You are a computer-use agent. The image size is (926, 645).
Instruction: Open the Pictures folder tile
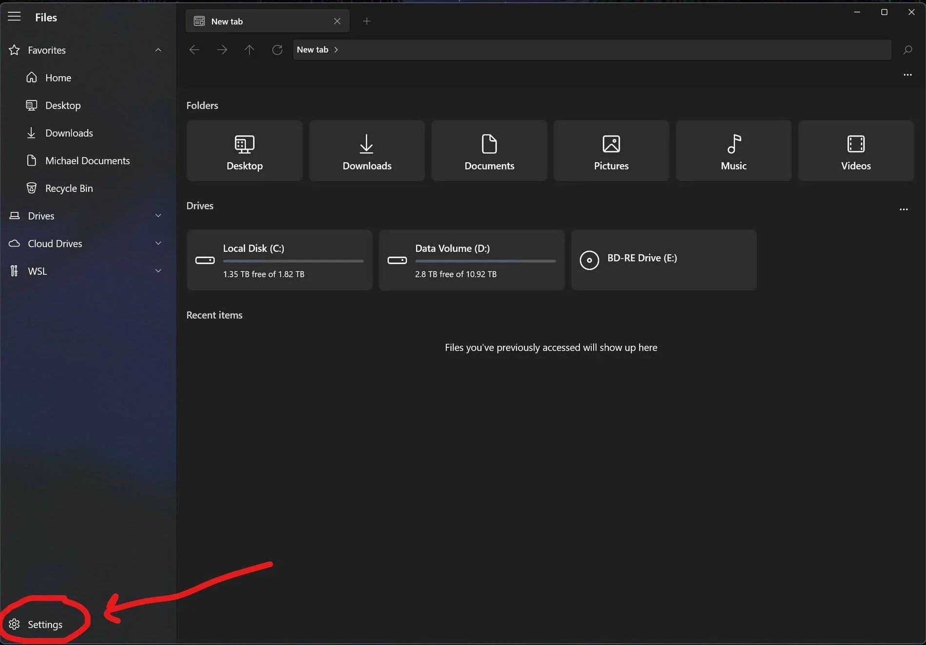(611, 151)
